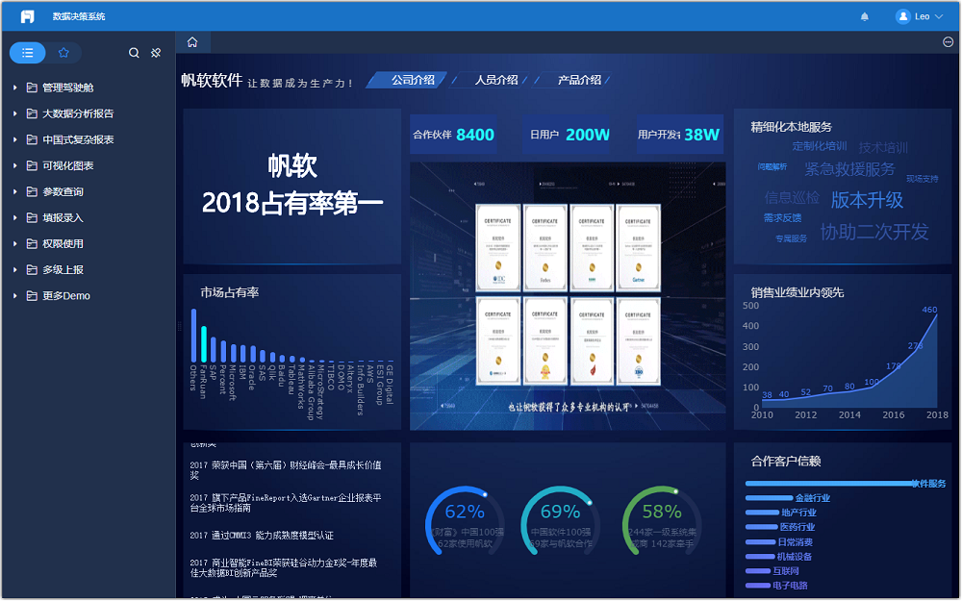Click the 机械设备 bar label

[795, 557]
